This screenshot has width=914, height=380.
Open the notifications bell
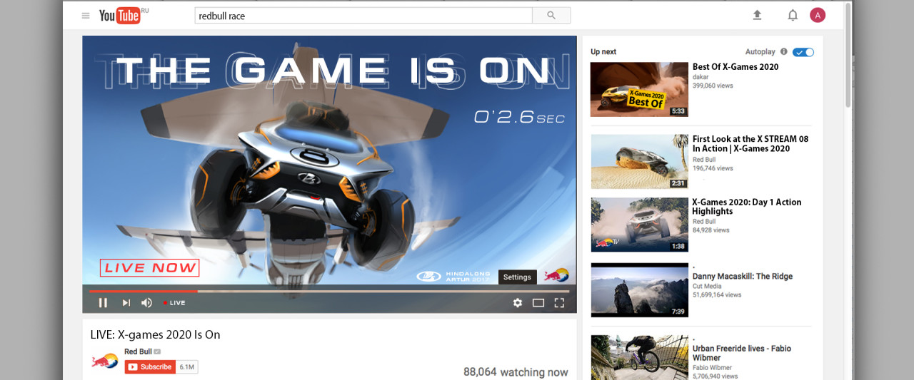coord(793,15)
